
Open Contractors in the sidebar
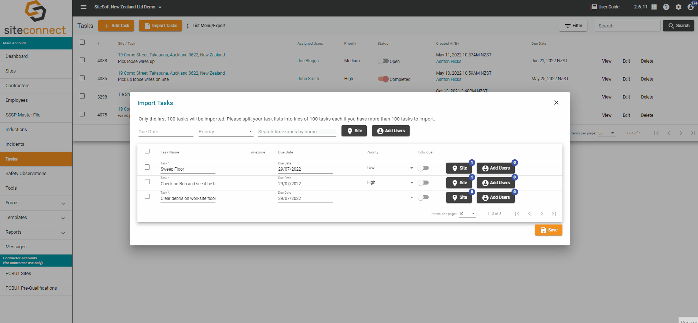(x=36, y=86)
